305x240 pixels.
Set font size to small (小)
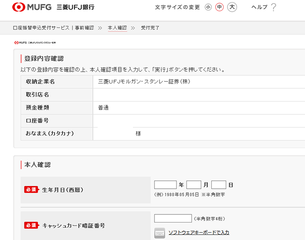[x=208, y=7]
